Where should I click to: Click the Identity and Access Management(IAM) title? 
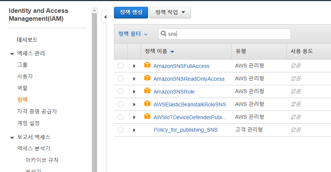tap(38, 15)
